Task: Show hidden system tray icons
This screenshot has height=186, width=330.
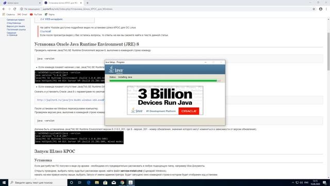Action: 293,182
